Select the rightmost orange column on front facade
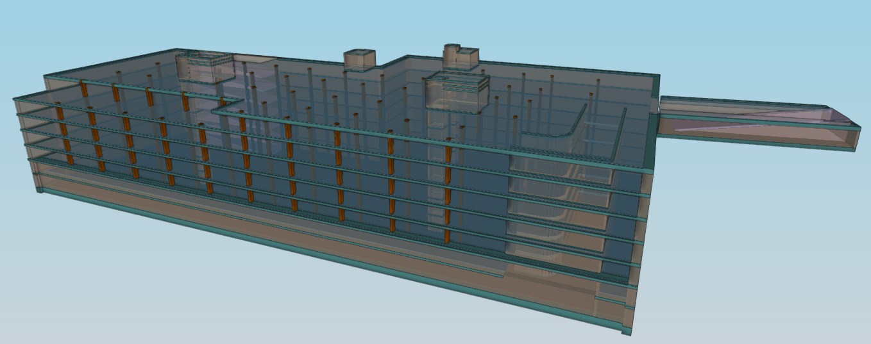 448,190
